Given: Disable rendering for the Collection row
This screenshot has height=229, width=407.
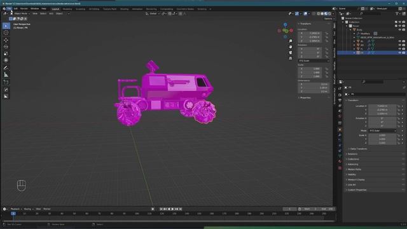Looking at the screenshot, I should 404,22.
